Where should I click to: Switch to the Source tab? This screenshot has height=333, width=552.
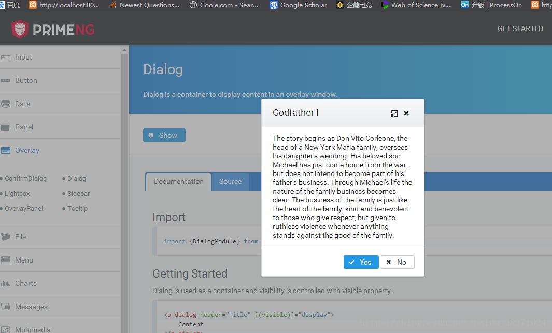pyautogui.click(x=231, y=182)
